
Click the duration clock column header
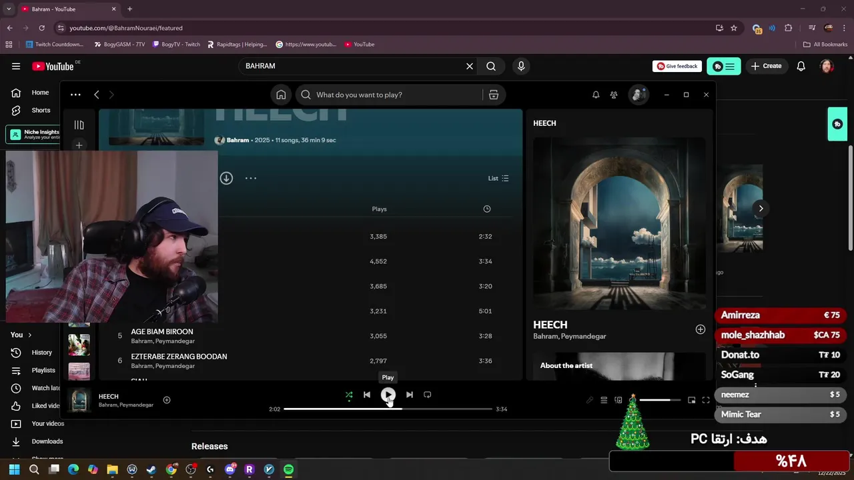point(487,209)
